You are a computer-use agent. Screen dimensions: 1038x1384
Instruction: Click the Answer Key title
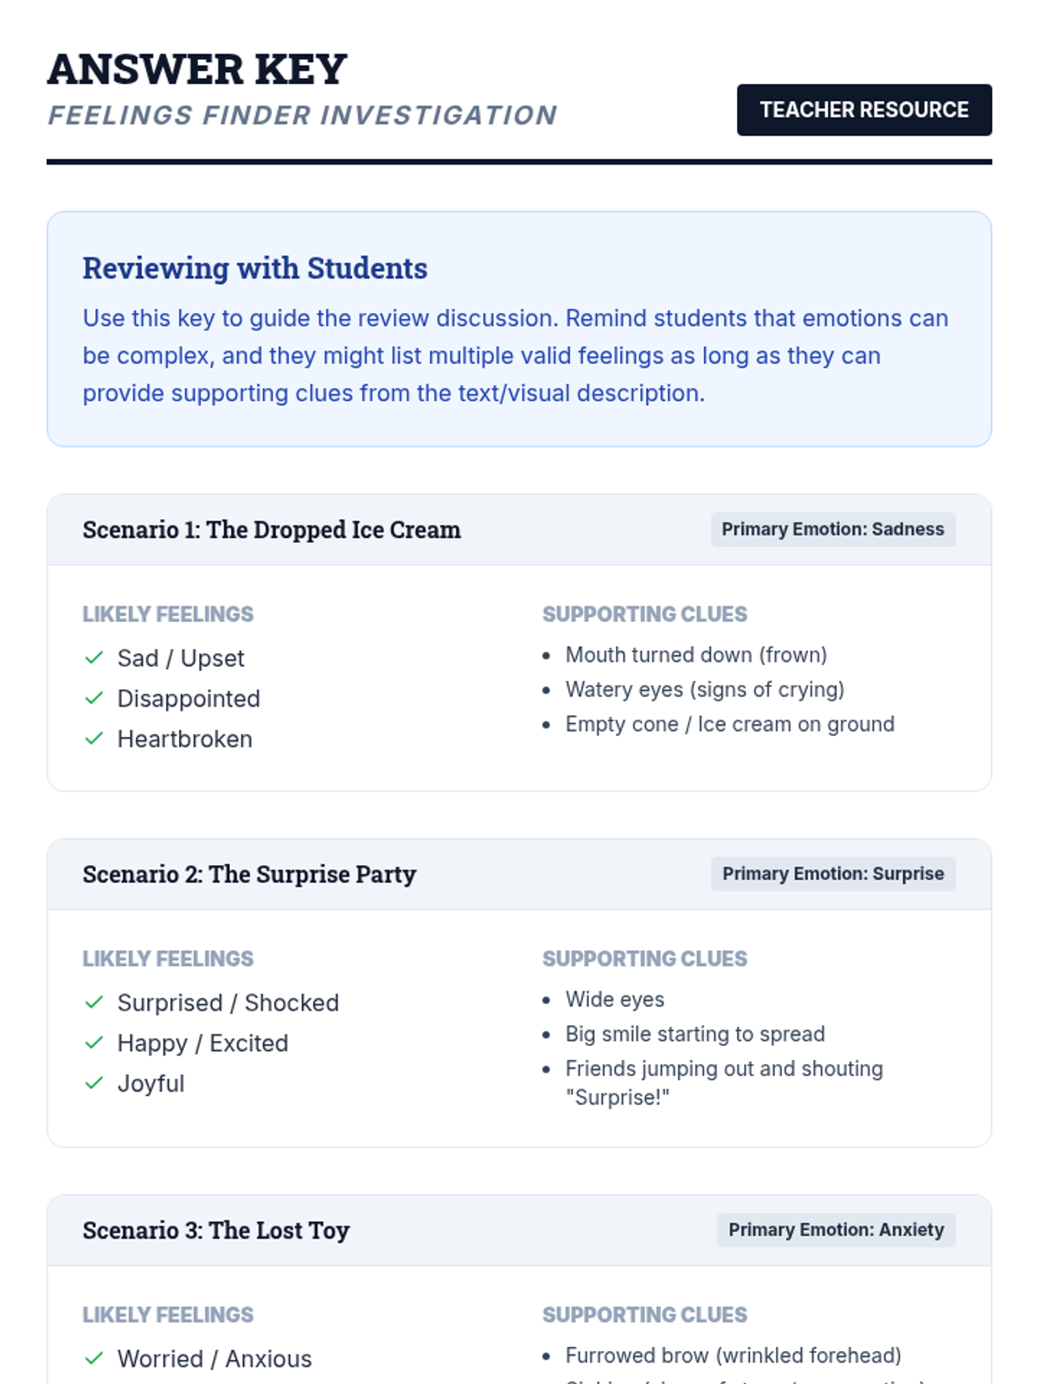click(x=197, y=69)
